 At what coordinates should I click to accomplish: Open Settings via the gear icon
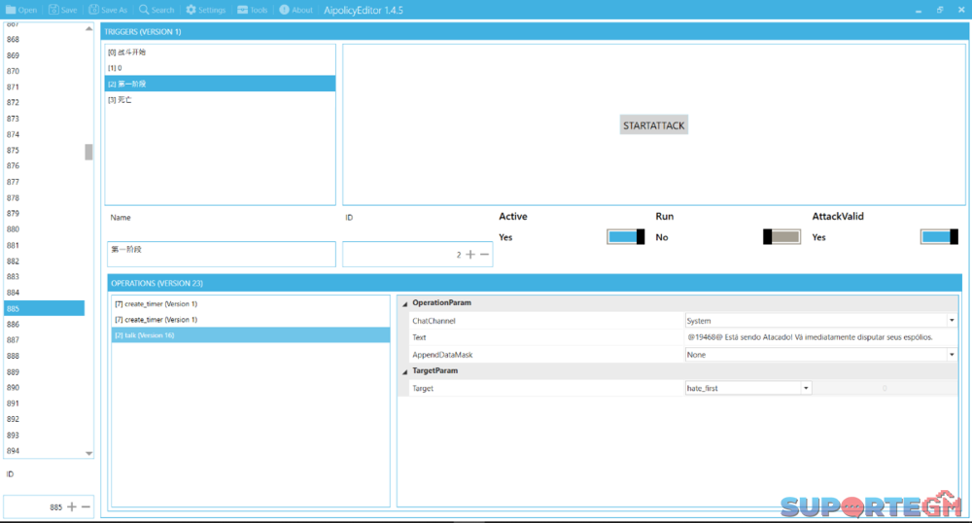click(191, 10)
